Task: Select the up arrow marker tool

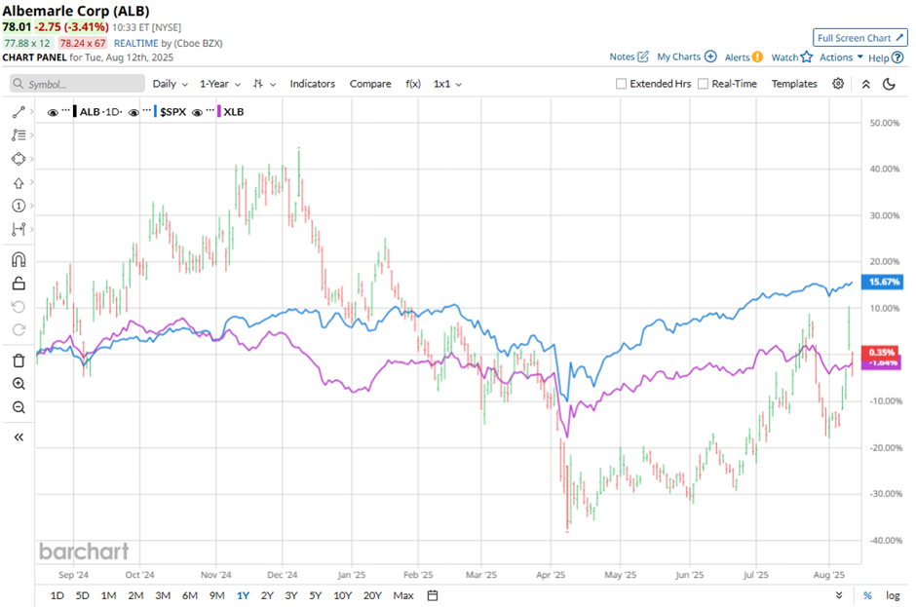Action: click(x=19, y=183)
